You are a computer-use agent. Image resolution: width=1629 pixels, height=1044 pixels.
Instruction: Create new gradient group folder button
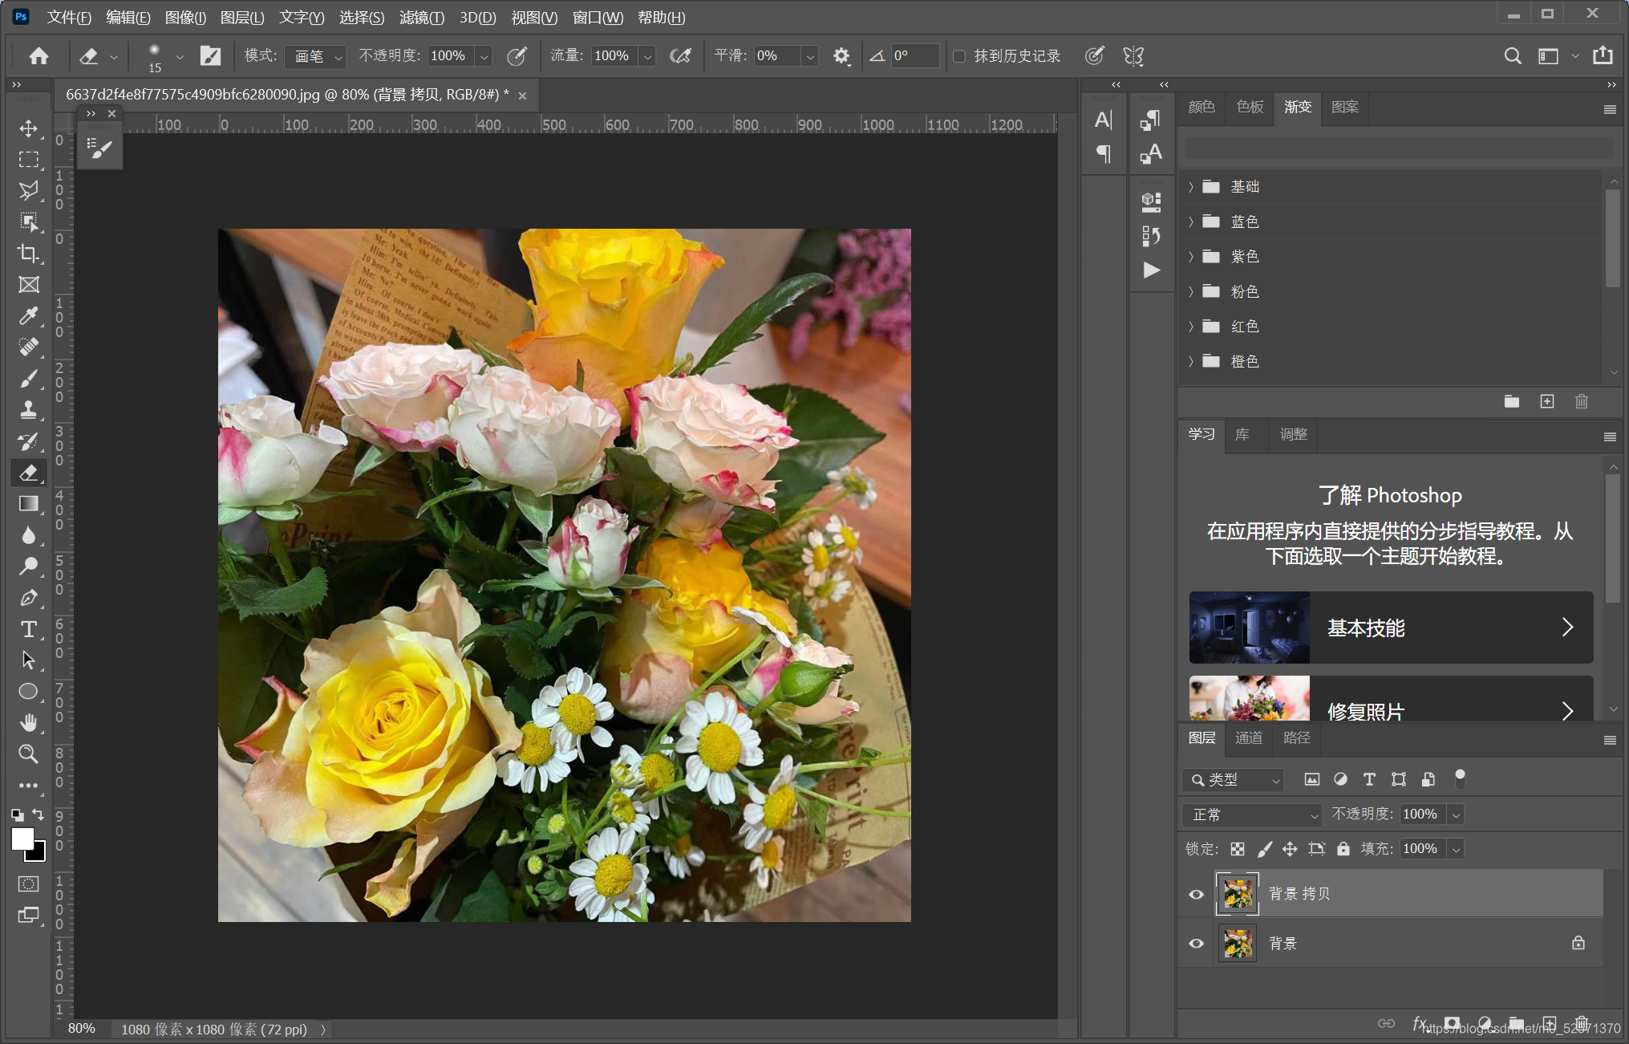[x=1512, y=401]
